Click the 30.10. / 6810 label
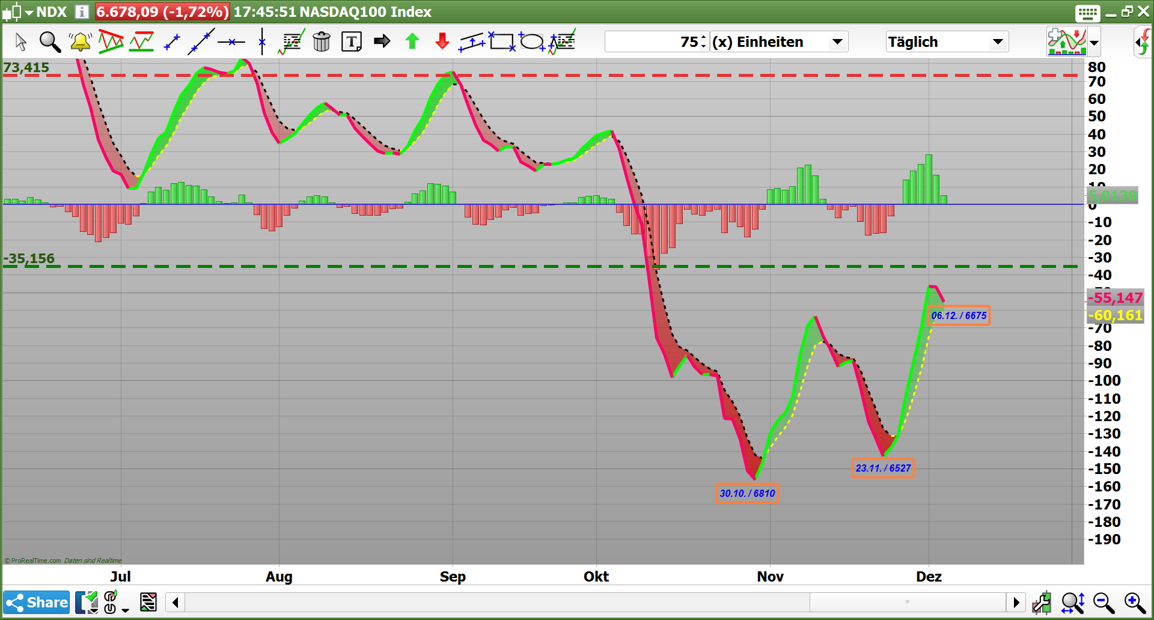The height and width of the screenshot is (620, 1154). pos(747,493)
